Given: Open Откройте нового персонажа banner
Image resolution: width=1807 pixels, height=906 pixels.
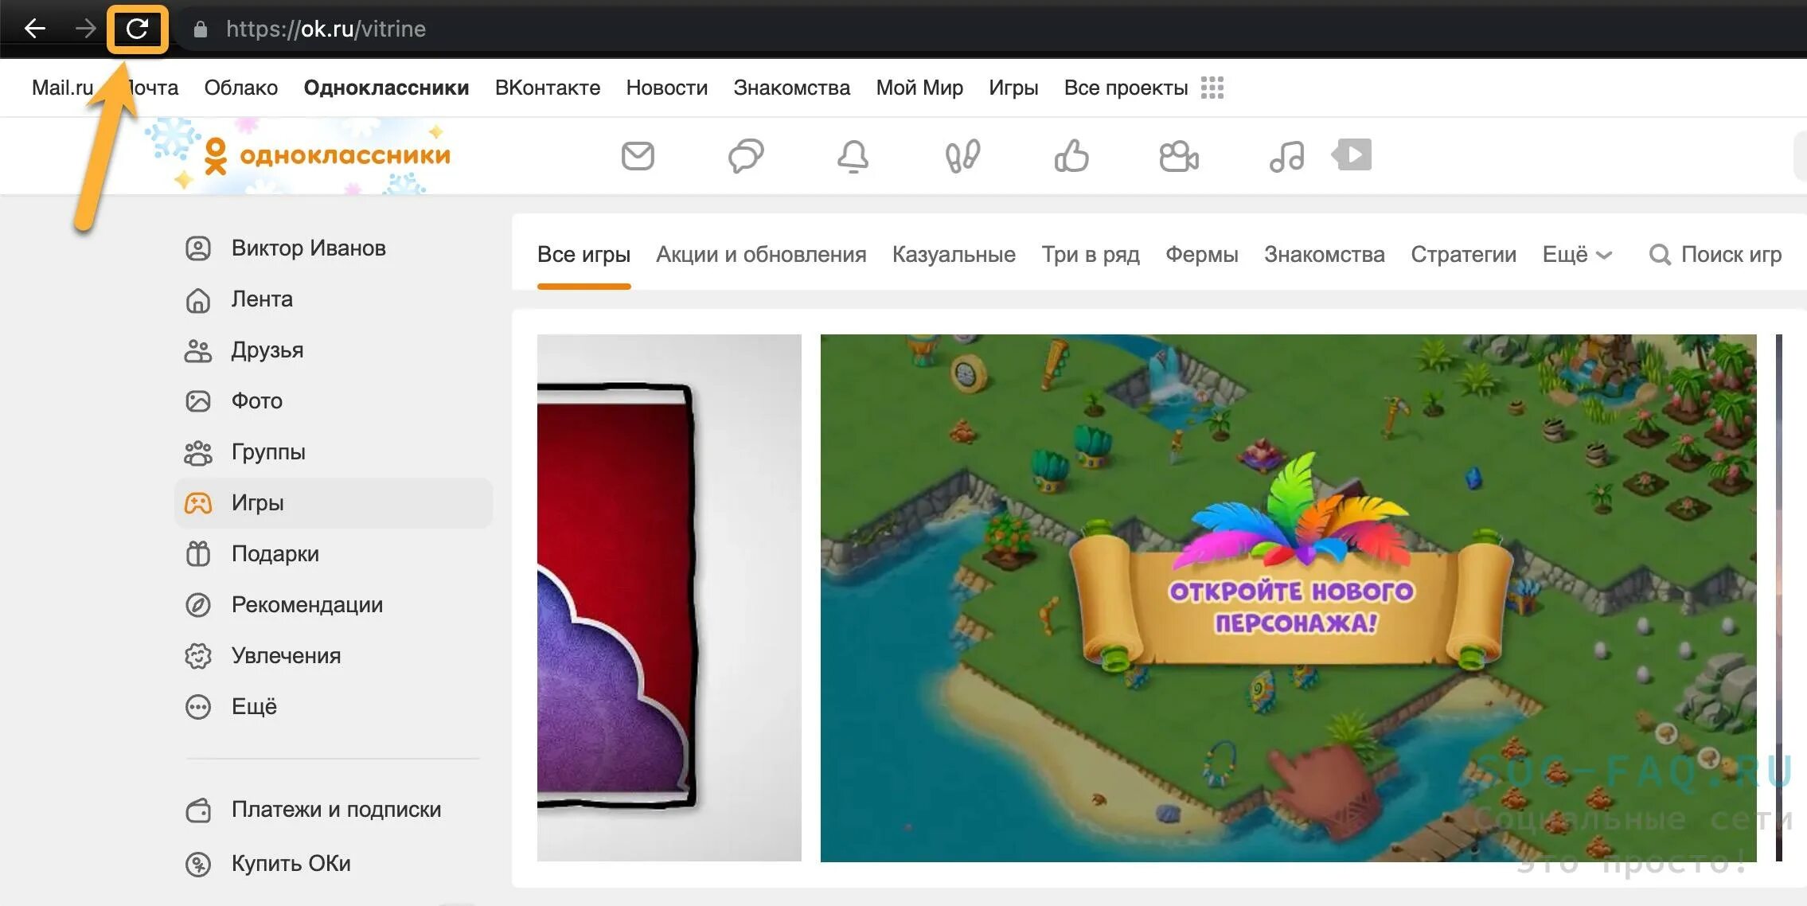Looking at the screenshot, I should (x=1288, y=598).
